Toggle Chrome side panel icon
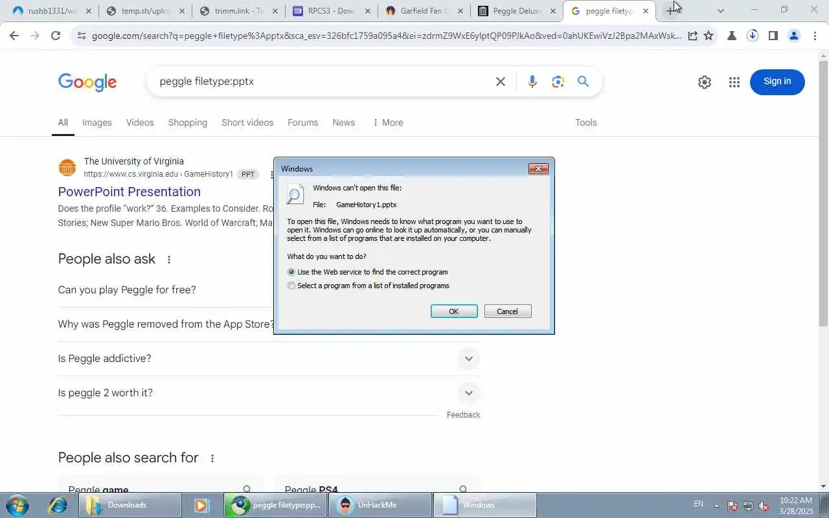829x518 pixels. tap(773, 36)
